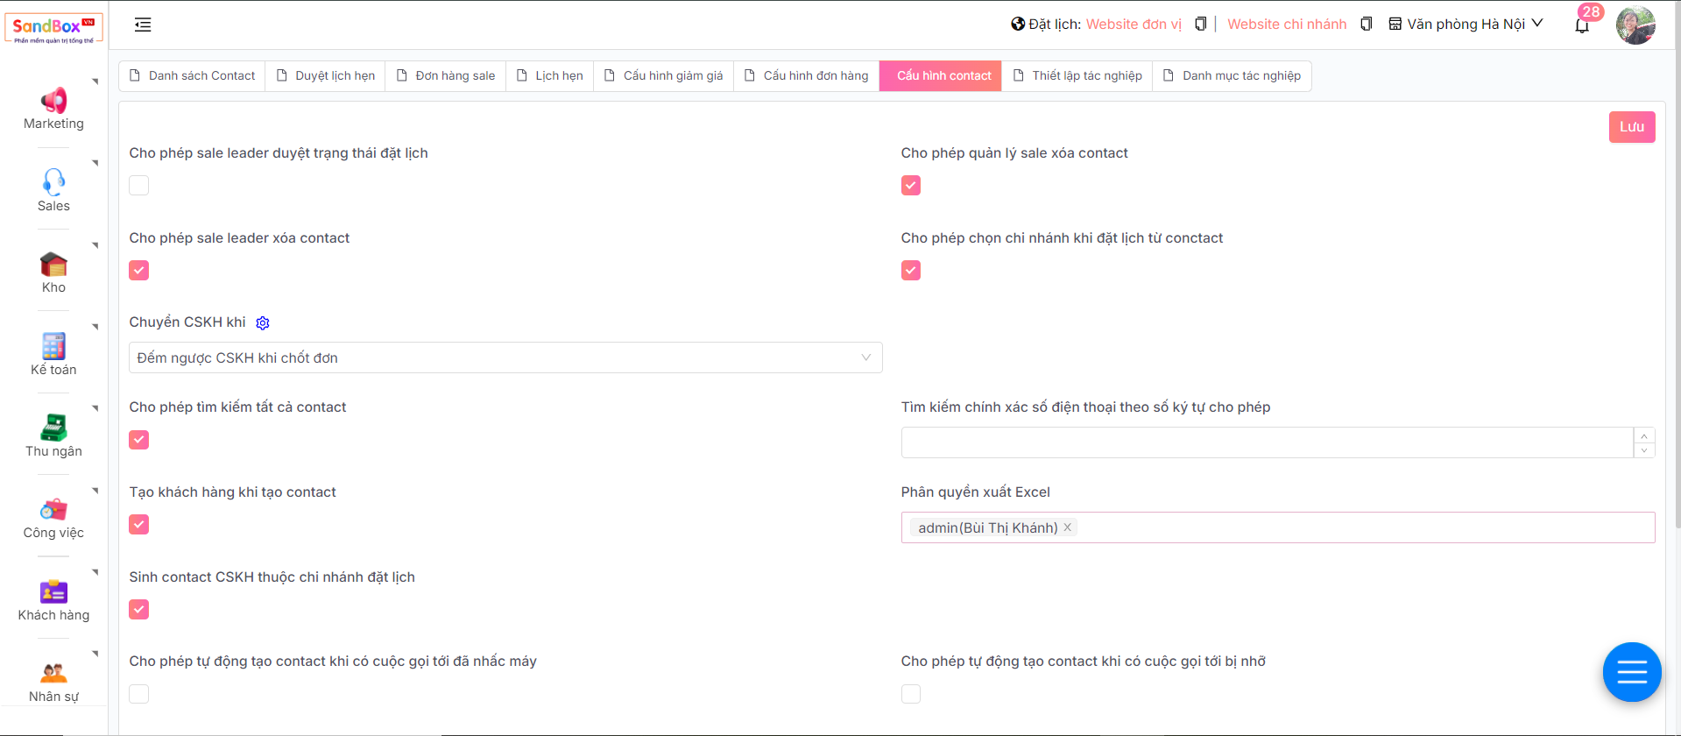
Task: Open the Đếm ngược CSKH khi chốt đơn dropdown
Action: coord(505,357)
